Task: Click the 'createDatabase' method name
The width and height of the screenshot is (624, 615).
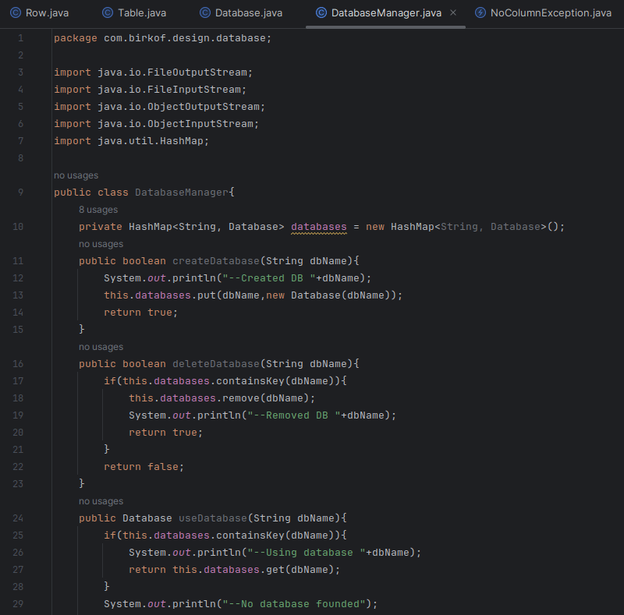Action: click(216, 261)
